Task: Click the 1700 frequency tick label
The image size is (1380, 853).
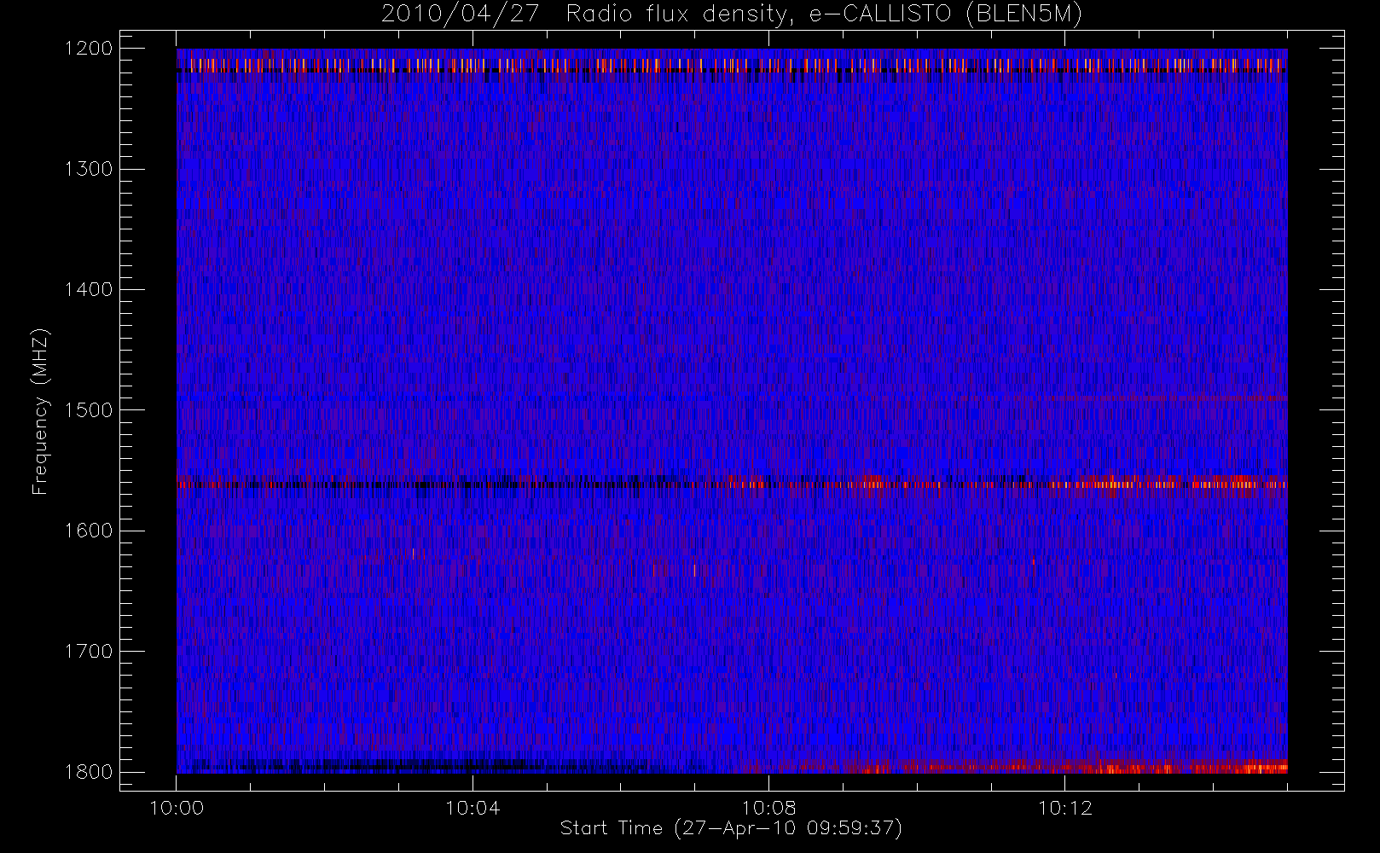Action: click(x=89, y=652)
